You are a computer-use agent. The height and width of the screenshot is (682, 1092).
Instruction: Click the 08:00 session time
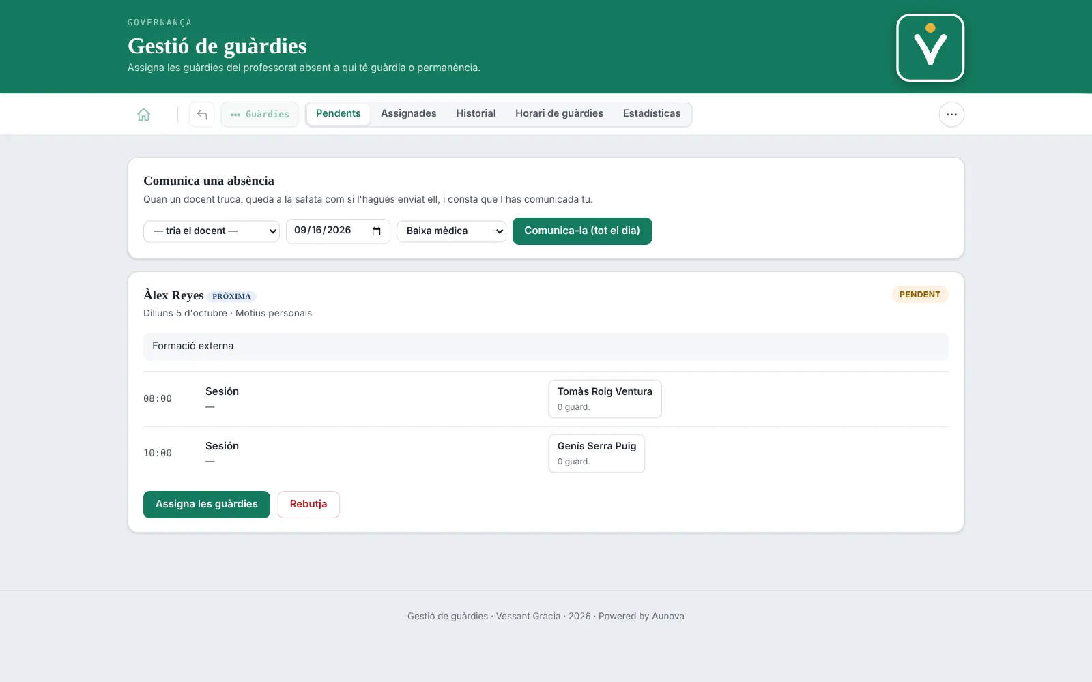coord(158,399)
